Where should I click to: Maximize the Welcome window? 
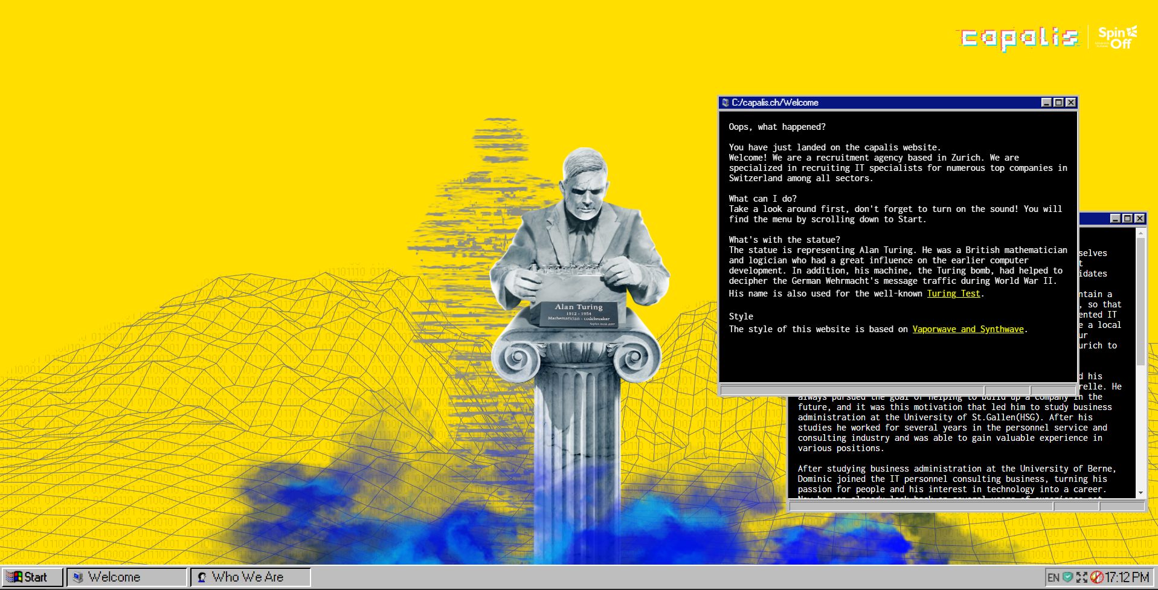click(x=1058, y=103)
